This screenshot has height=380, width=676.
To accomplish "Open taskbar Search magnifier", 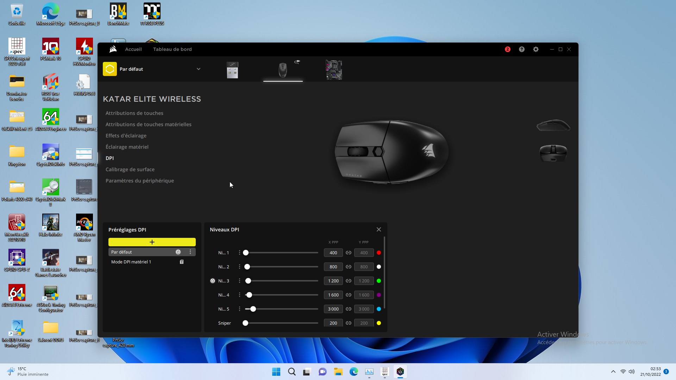I will [x=292, y=372].
